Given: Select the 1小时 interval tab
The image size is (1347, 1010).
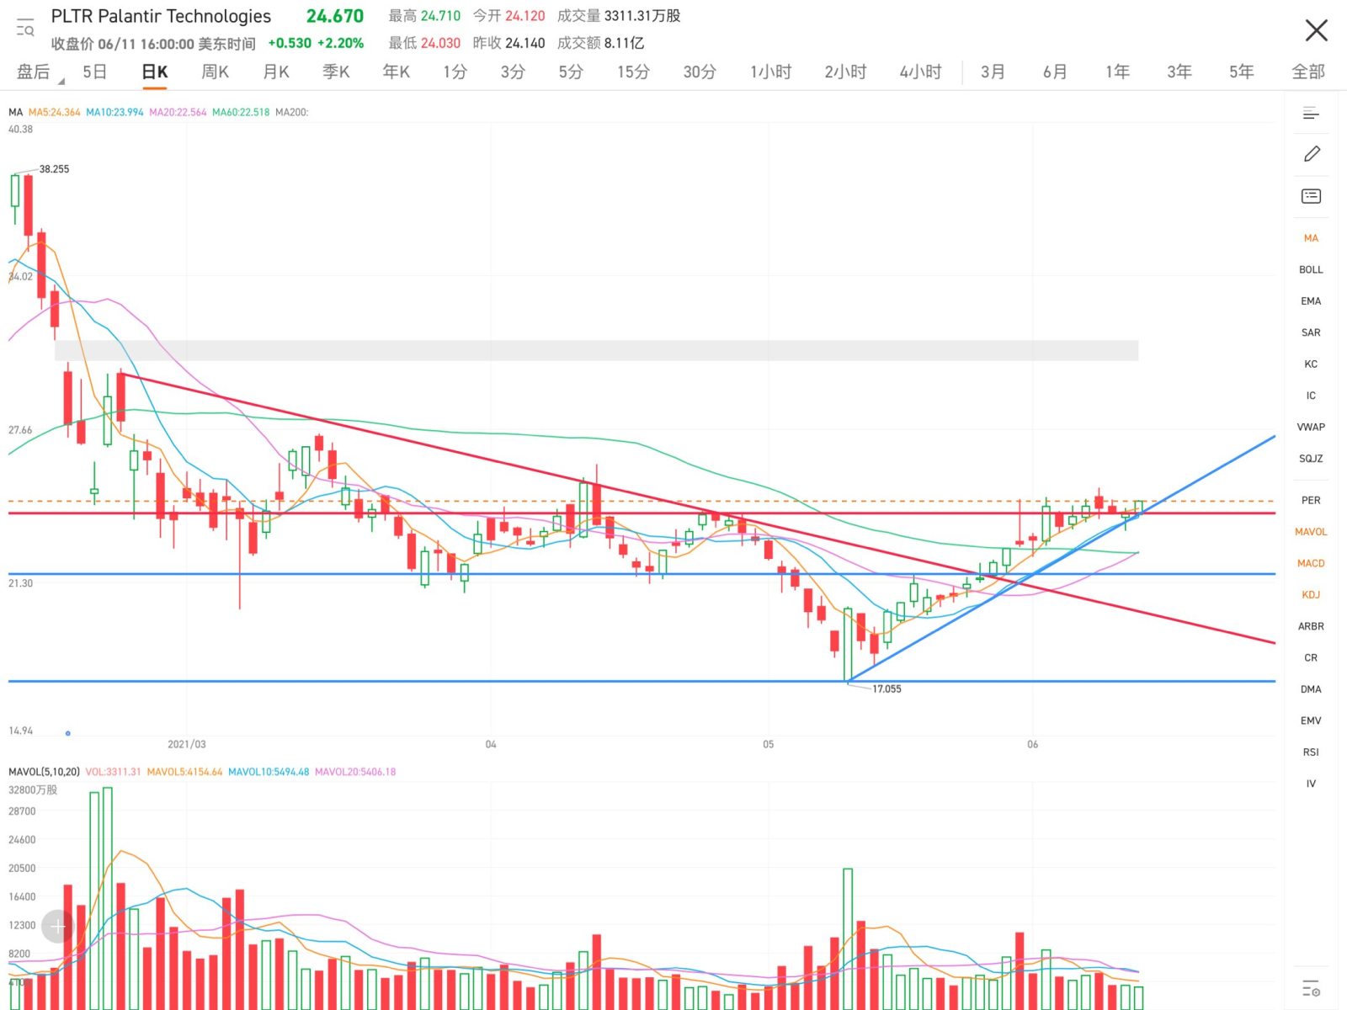Looking at the screenshot, I should (x=771, y=72).
